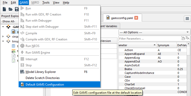This screenshot has height=96, width=191.
Task: Open the All Options dropdown
Action: pos(154,32)
